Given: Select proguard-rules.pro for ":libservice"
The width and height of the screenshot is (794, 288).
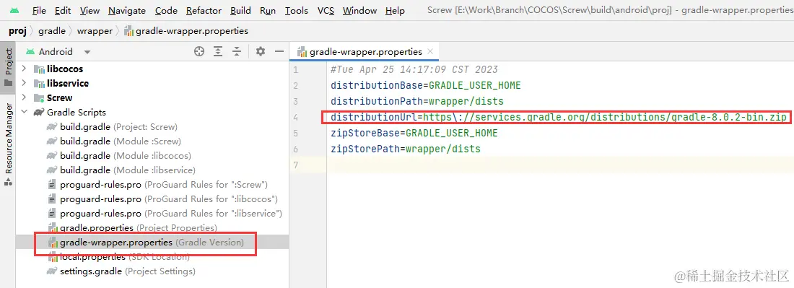Looking at the screenshot, I should (171, 214).
